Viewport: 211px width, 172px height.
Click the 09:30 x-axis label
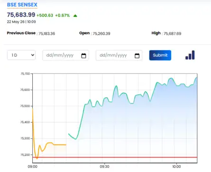click(104, 167)
